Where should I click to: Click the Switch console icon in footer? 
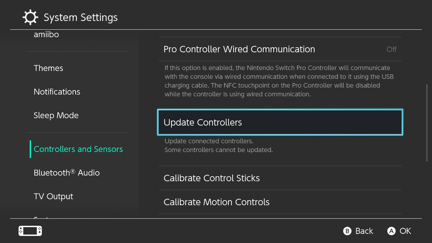point(30,231)
